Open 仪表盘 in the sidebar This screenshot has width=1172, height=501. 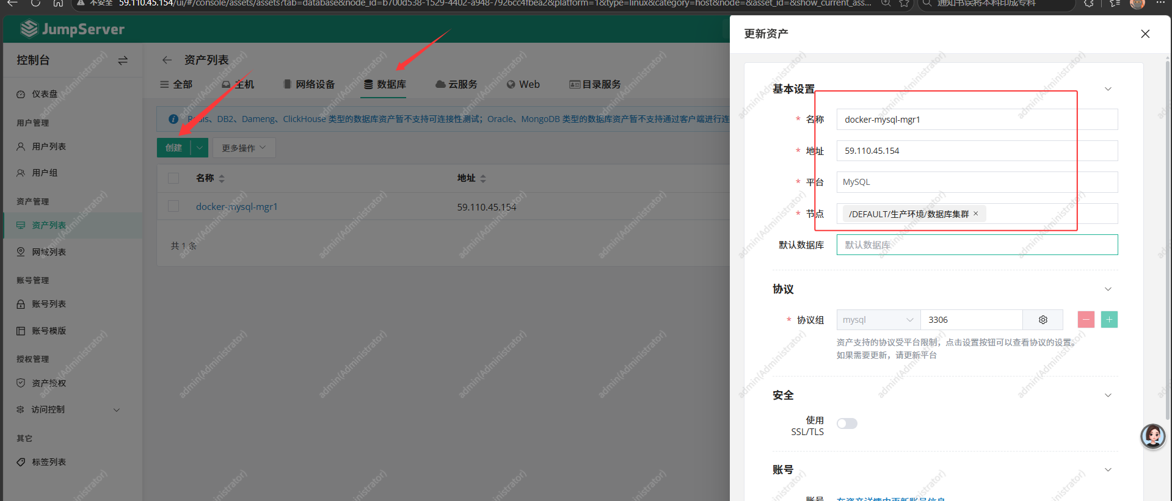(73, 94)
